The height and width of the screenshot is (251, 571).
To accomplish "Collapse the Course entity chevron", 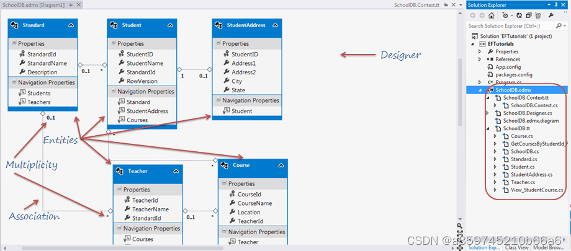I will pyautogui.click(x=281, y=165).
